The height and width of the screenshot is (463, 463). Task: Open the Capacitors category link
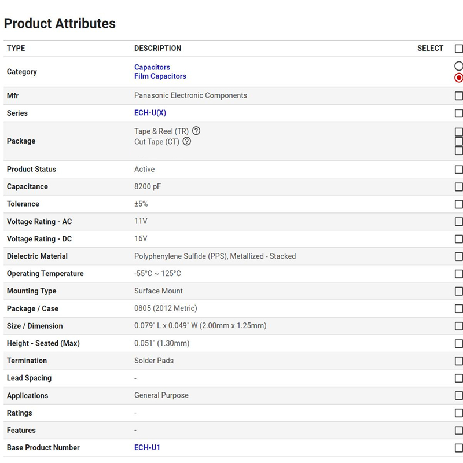(x=152, y=67)
